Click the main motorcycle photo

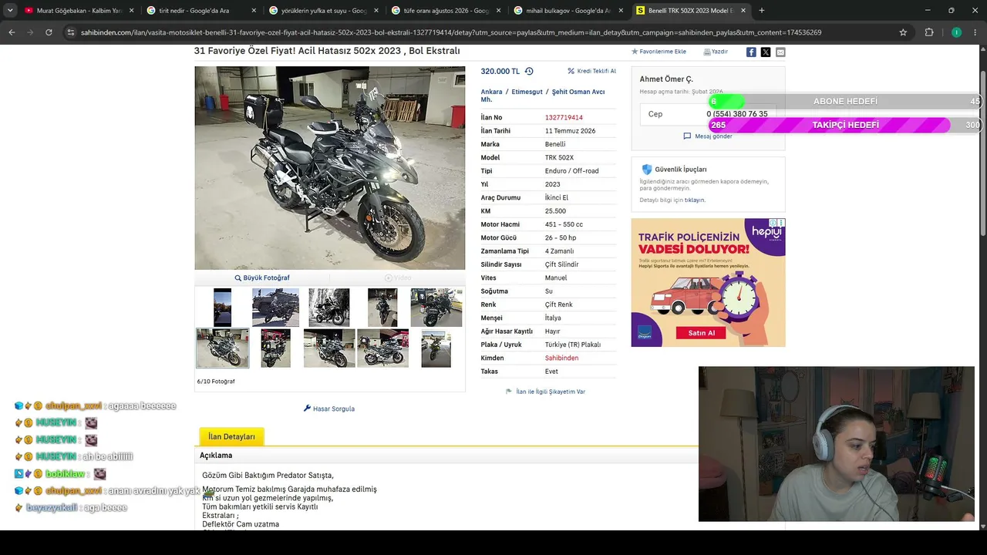330,168
